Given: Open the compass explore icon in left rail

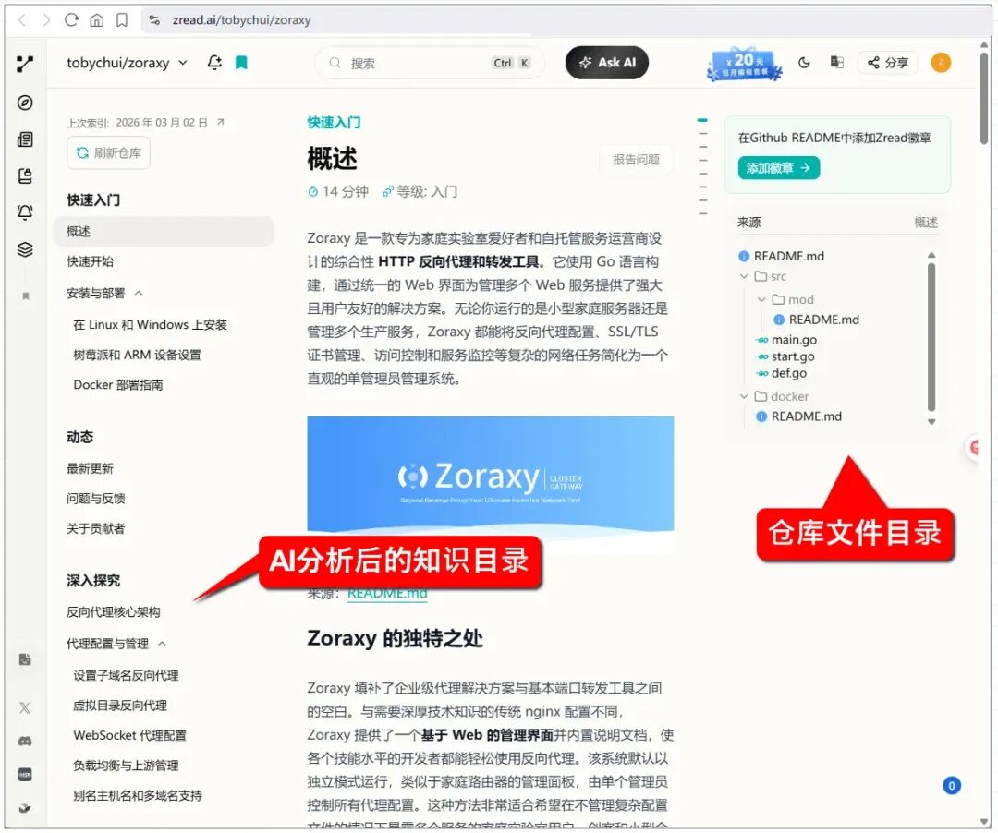Looking at the screenshot, I should coord(25,103).
